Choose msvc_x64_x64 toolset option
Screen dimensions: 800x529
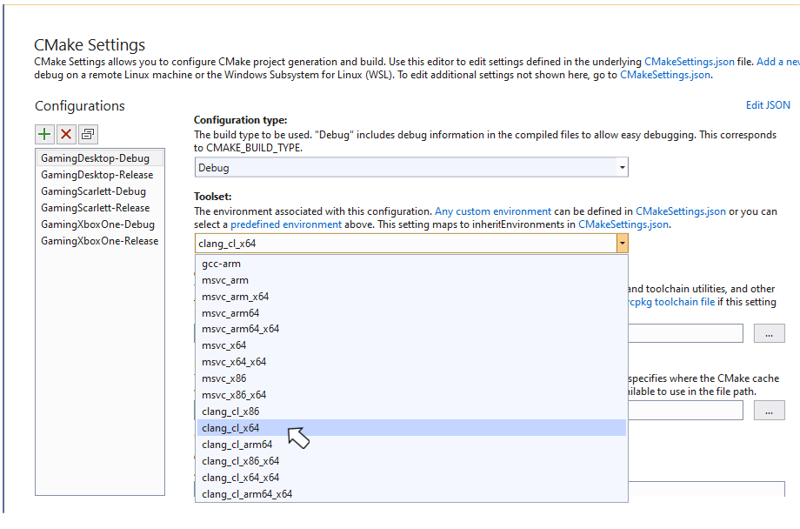pos(411,362)
